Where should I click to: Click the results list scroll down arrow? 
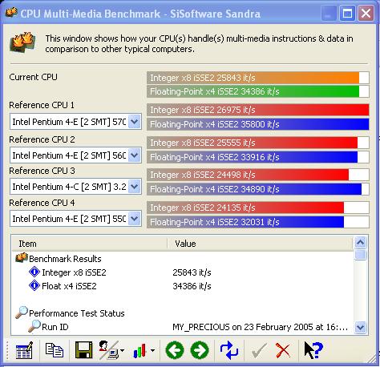pyautogui.click(x=361, y=327)
